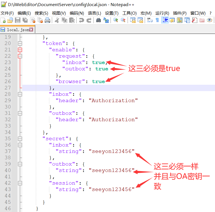Open the 插件(P) menu
Image resolution: width=215 pixels, height=212 pixels.
(180, 13)
